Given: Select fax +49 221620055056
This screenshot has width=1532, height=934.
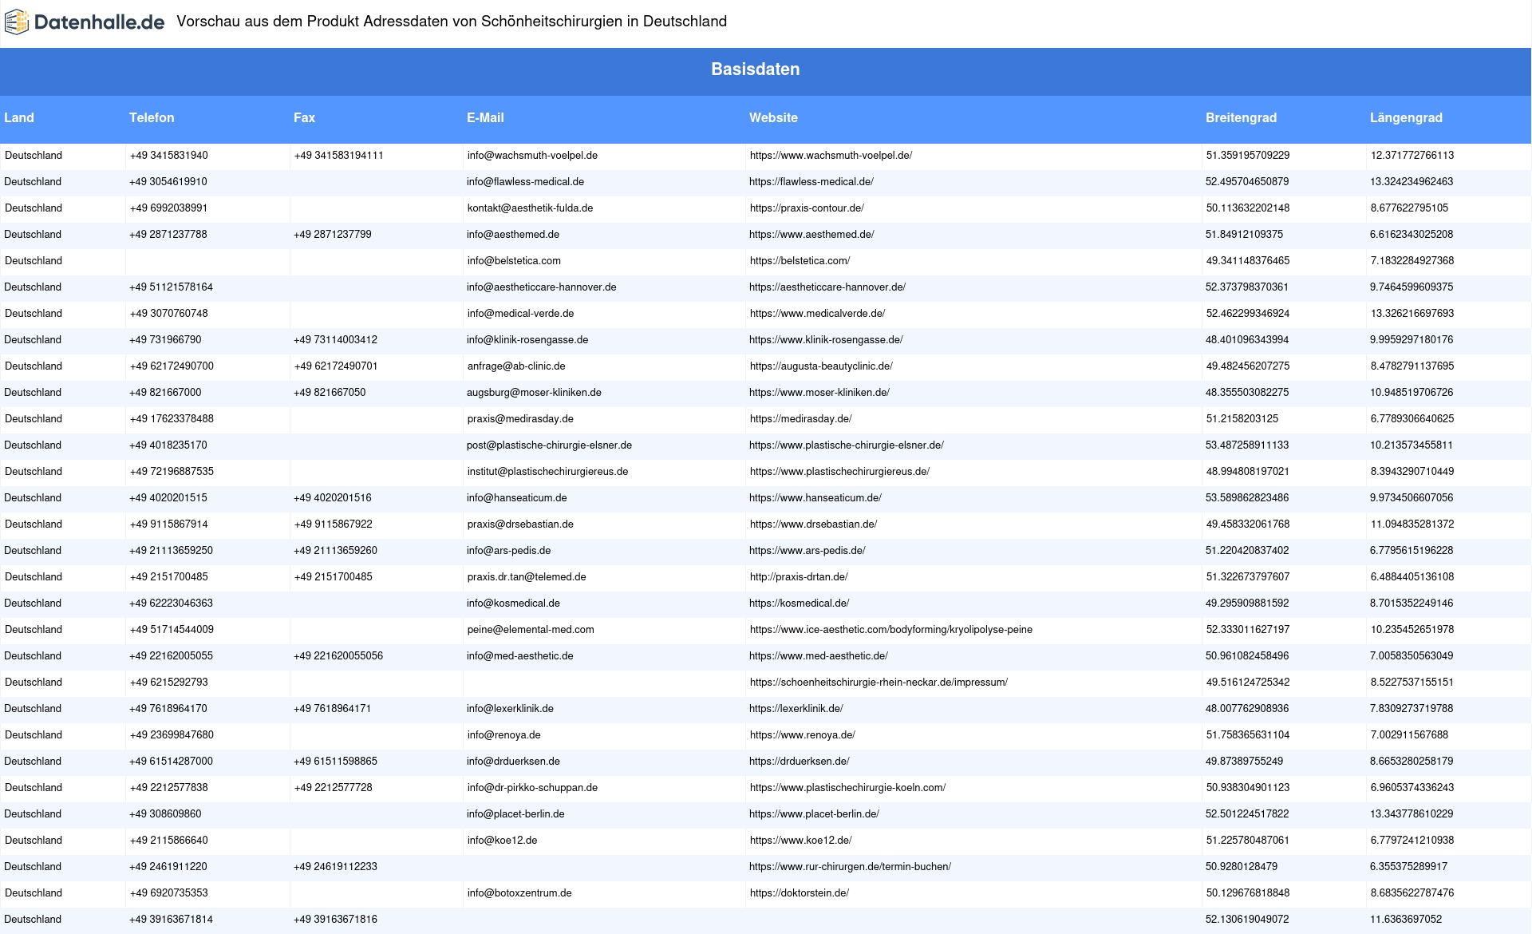Looking at the screenshot, I should tap(338, 656).
